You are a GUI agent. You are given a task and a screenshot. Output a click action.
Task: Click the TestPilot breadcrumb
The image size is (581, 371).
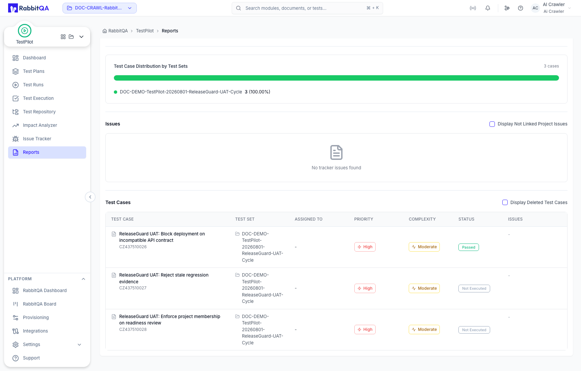tap(145, 31)
